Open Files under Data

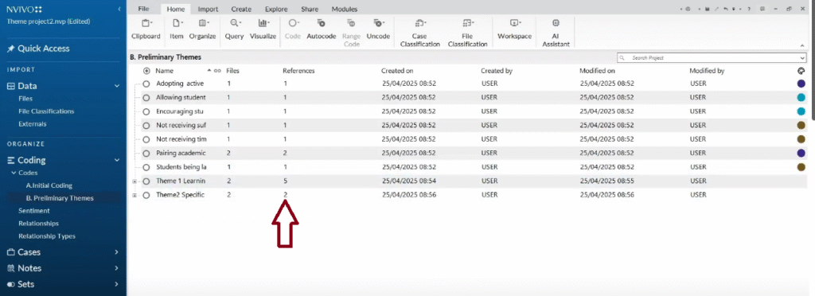click(x=25, y=99)
